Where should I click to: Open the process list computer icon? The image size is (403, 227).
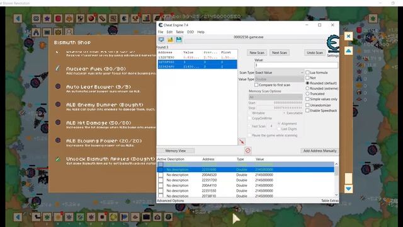161,40
